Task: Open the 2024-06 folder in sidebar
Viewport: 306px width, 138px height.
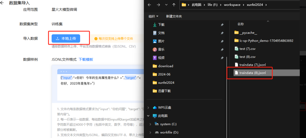Action: tap(162, 74)
